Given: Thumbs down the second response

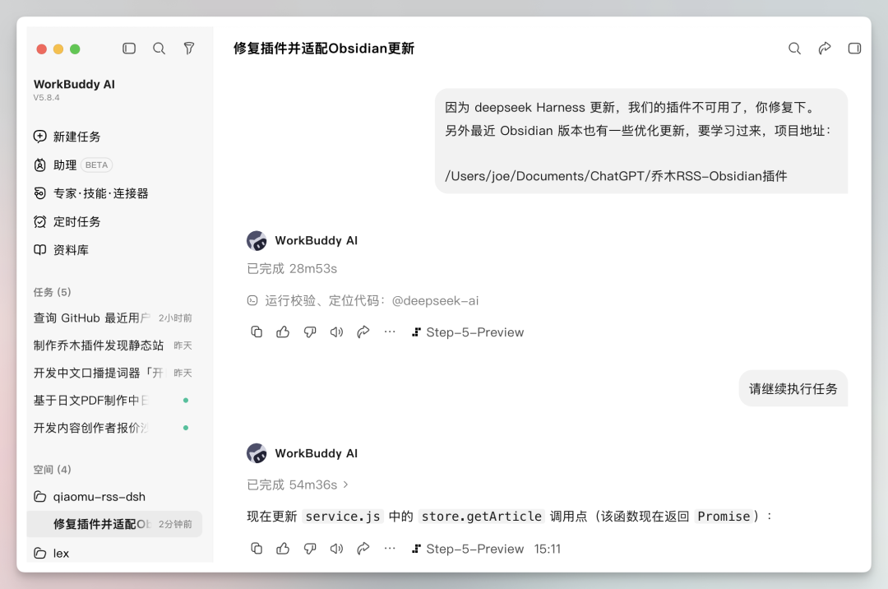Looking at the screenshot, I should pyautogui.click(x=310, y=548).
